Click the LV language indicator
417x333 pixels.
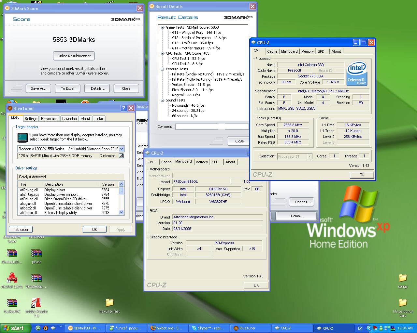pos(360,328)
